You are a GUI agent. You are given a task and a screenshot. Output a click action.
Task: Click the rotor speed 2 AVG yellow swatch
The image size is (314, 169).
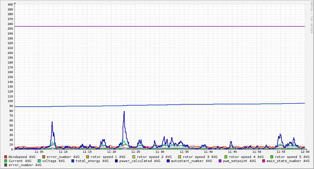pos(134,157)
